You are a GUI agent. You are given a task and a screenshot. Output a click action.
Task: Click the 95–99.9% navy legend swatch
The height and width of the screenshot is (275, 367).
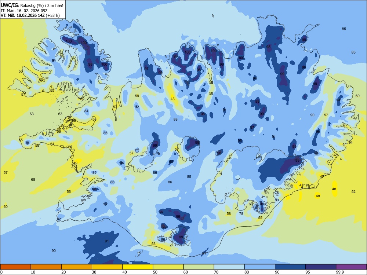(x=321, y=267)
